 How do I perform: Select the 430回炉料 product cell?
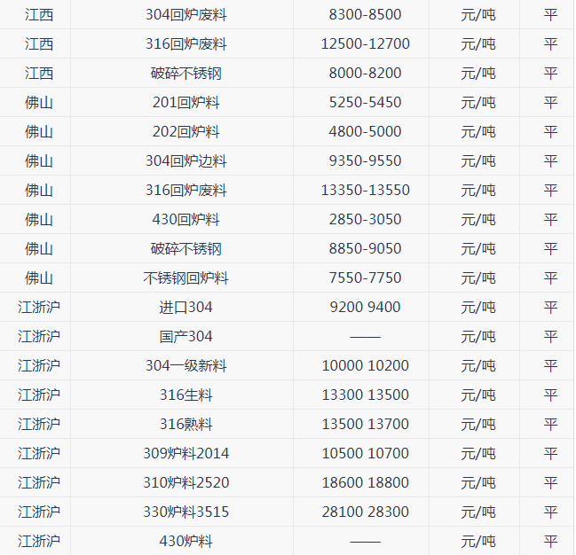(x=185, y=219)
